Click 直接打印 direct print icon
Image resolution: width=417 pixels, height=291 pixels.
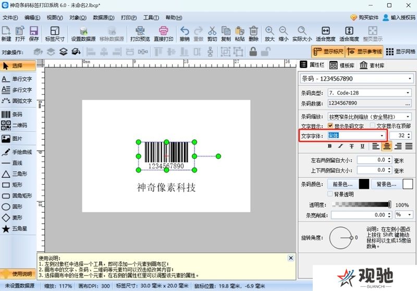(x=163, y=33)
